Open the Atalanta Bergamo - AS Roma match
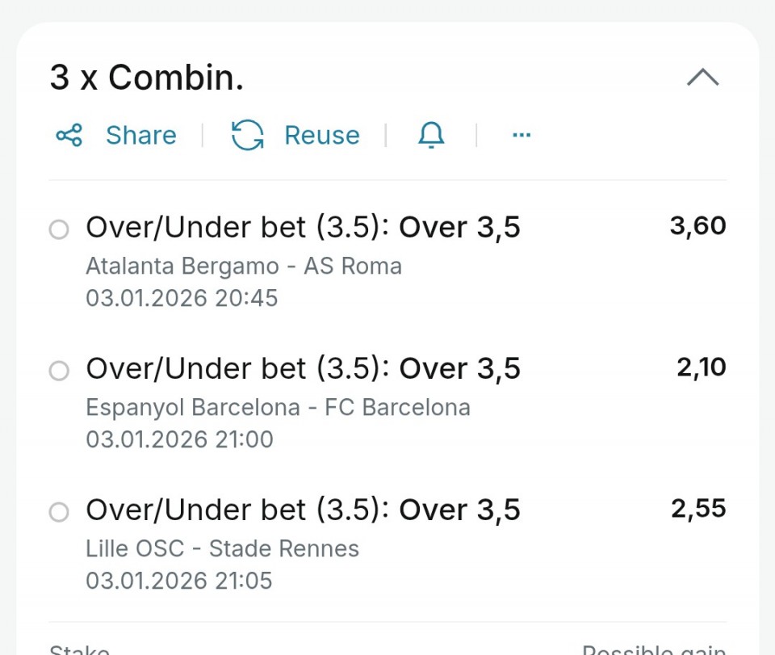The height and width of the screenshot is (655, 775). [x=243, y=266]
